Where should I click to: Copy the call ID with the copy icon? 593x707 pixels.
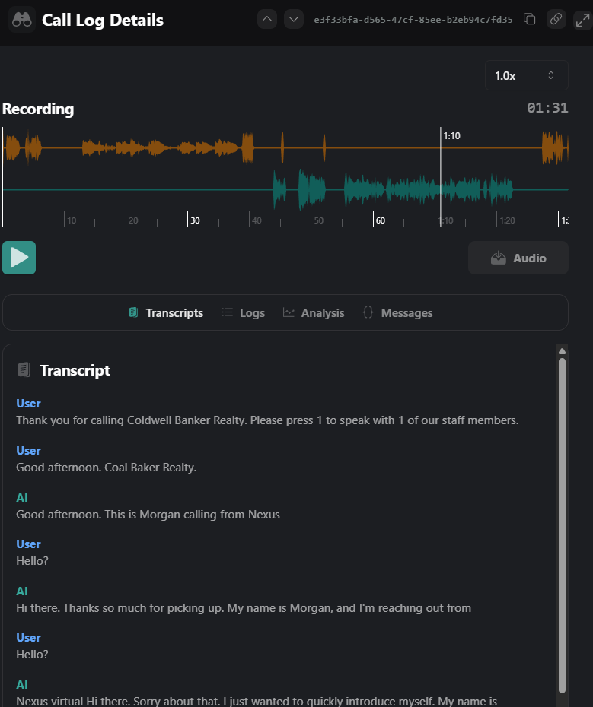coord(529,20)
